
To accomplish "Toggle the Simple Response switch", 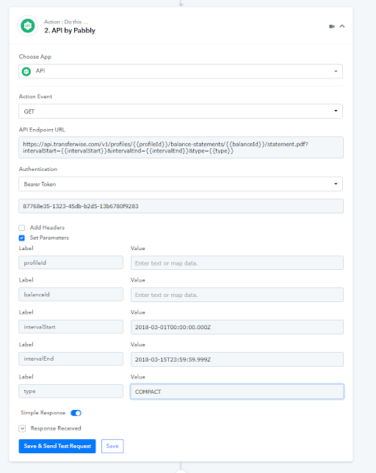I will pyautogui.click(x=76, y=413).
